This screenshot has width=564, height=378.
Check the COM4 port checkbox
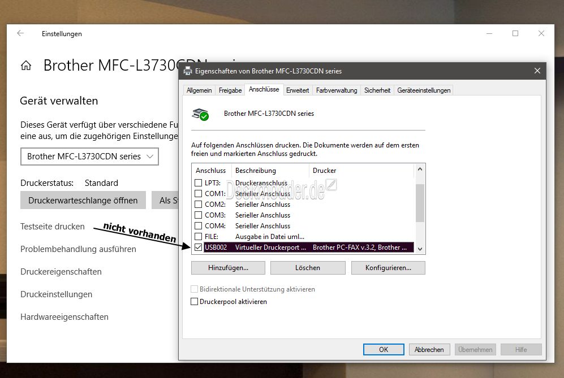(x=198, y=226)
